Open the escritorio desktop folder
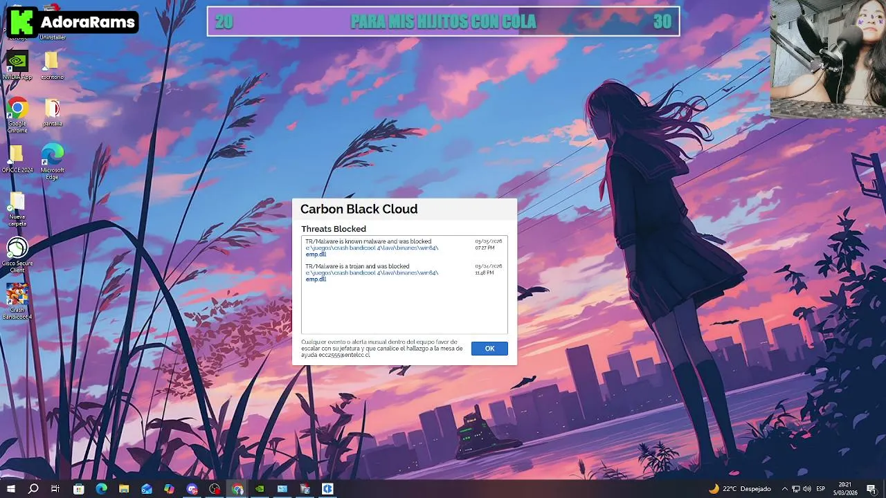886x498 pixels. pyautogui.click(x=52, y=65)
